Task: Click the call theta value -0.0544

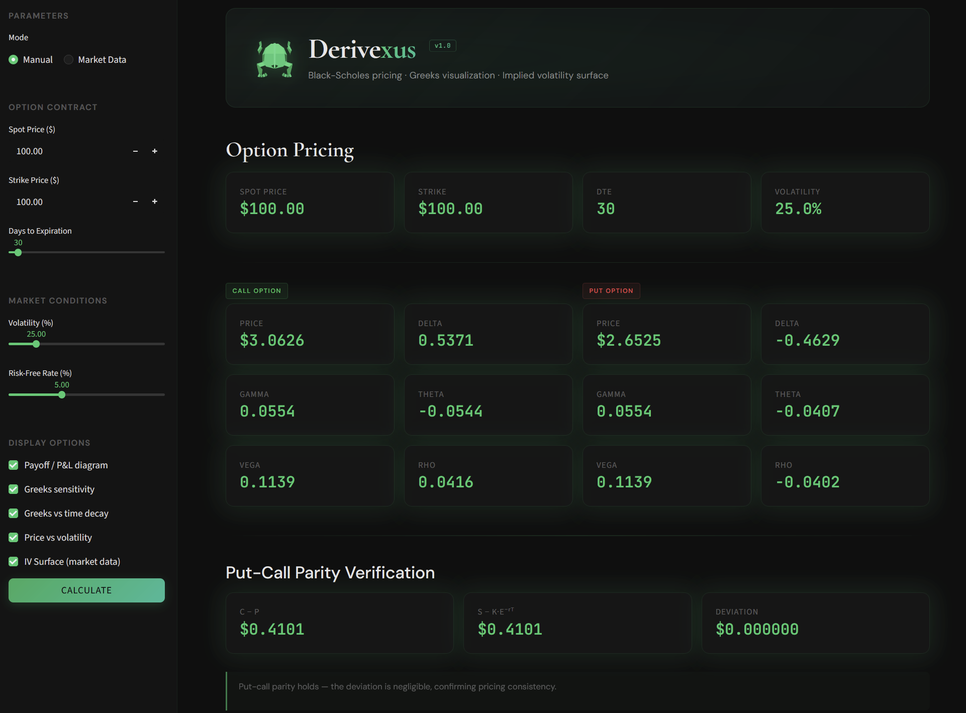Action: click(450, 411)
